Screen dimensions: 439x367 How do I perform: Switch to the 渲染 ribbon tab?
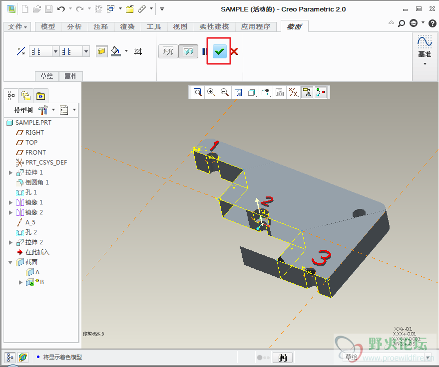[x=127, y=26]
